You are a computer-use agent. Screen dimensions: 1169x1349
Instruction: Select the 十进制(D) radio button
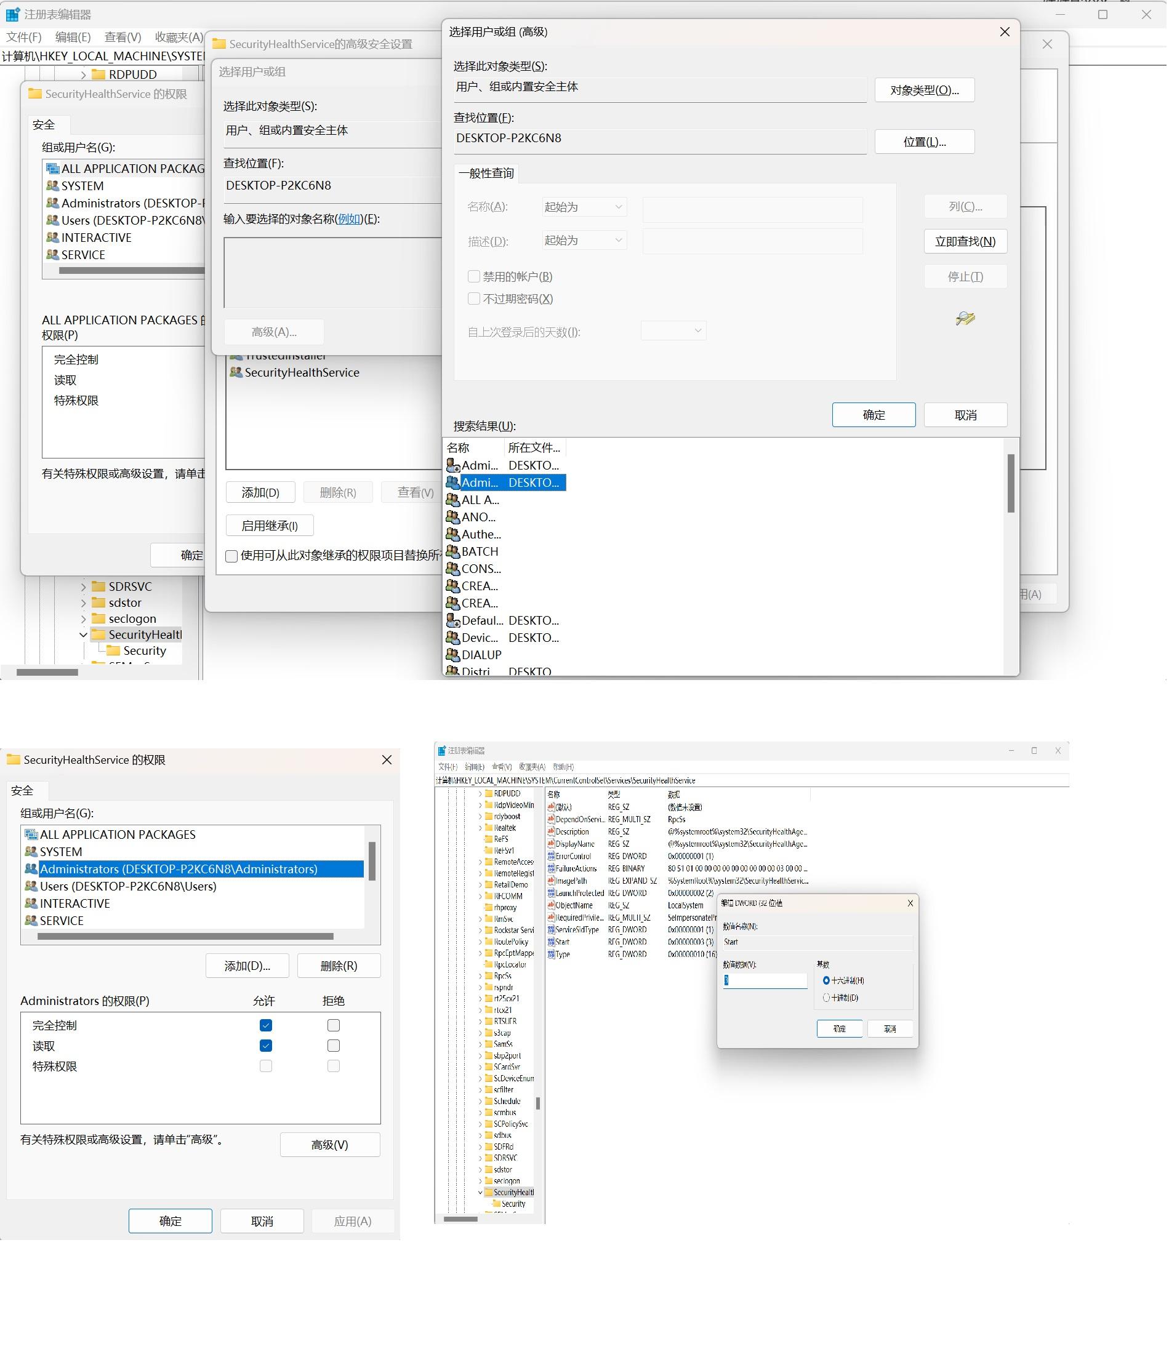pos(827,999)
